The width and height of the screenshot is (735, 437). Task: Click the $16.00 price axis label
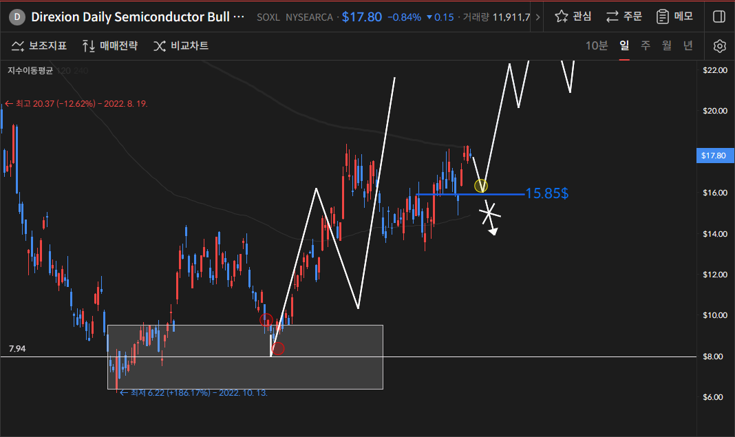point(715,193)
